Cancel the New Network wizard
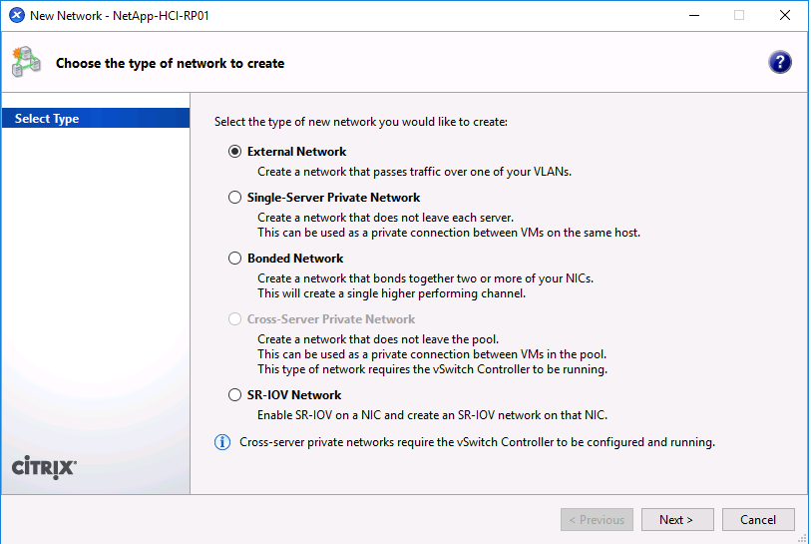 [x=758, y=520]
